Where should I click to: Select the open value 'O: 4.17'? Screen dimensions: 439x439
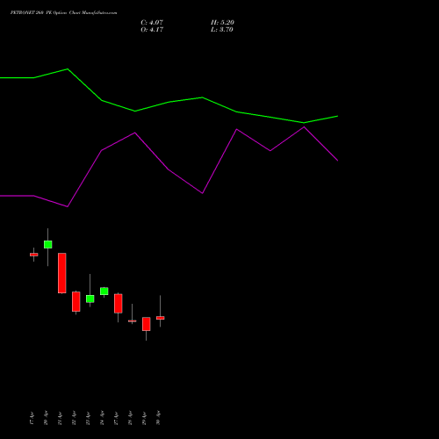pos(152,30)
